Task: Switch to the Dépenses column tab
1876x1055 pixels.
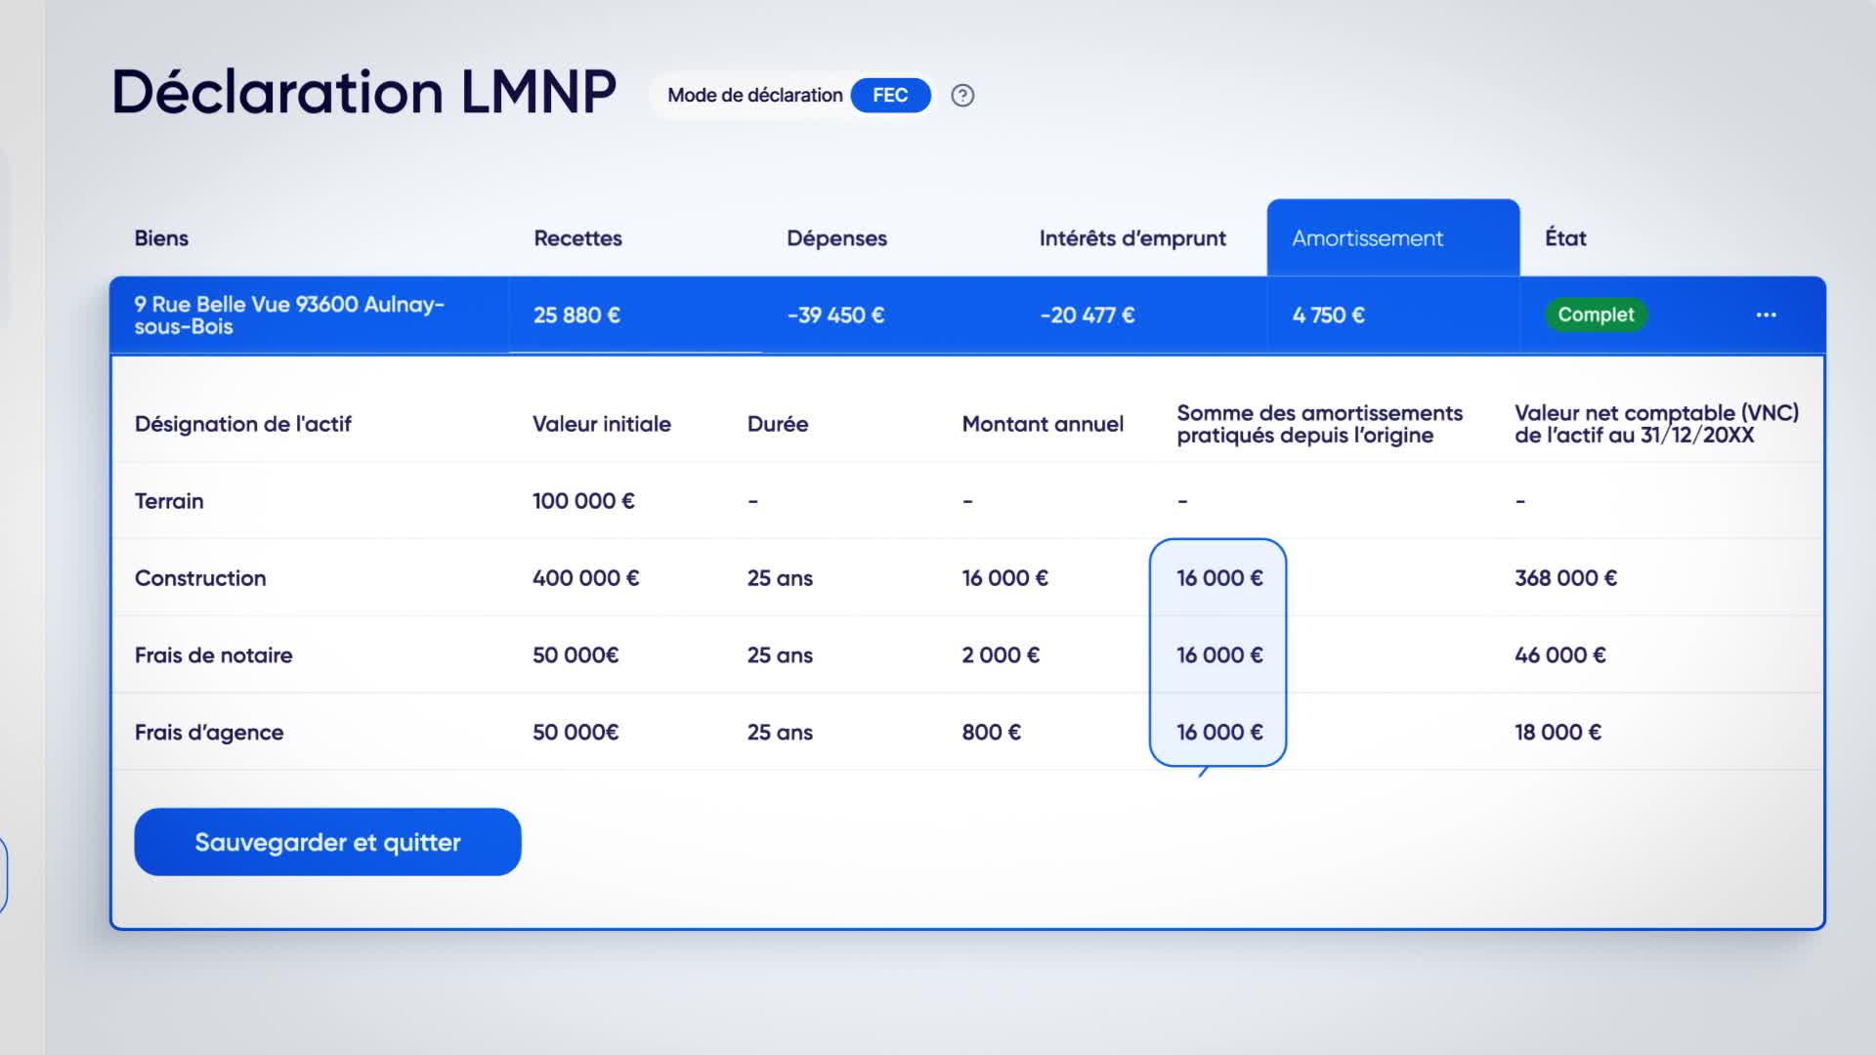Action: [x=836, y=238]
